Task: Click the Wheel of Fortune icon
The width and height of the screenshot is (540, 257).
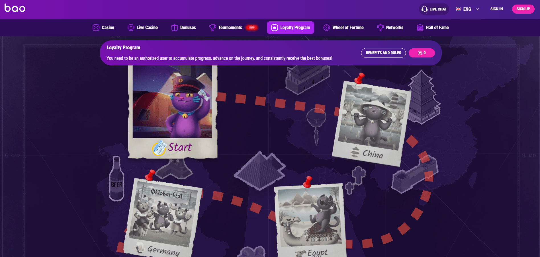Action: click(327, 28)
